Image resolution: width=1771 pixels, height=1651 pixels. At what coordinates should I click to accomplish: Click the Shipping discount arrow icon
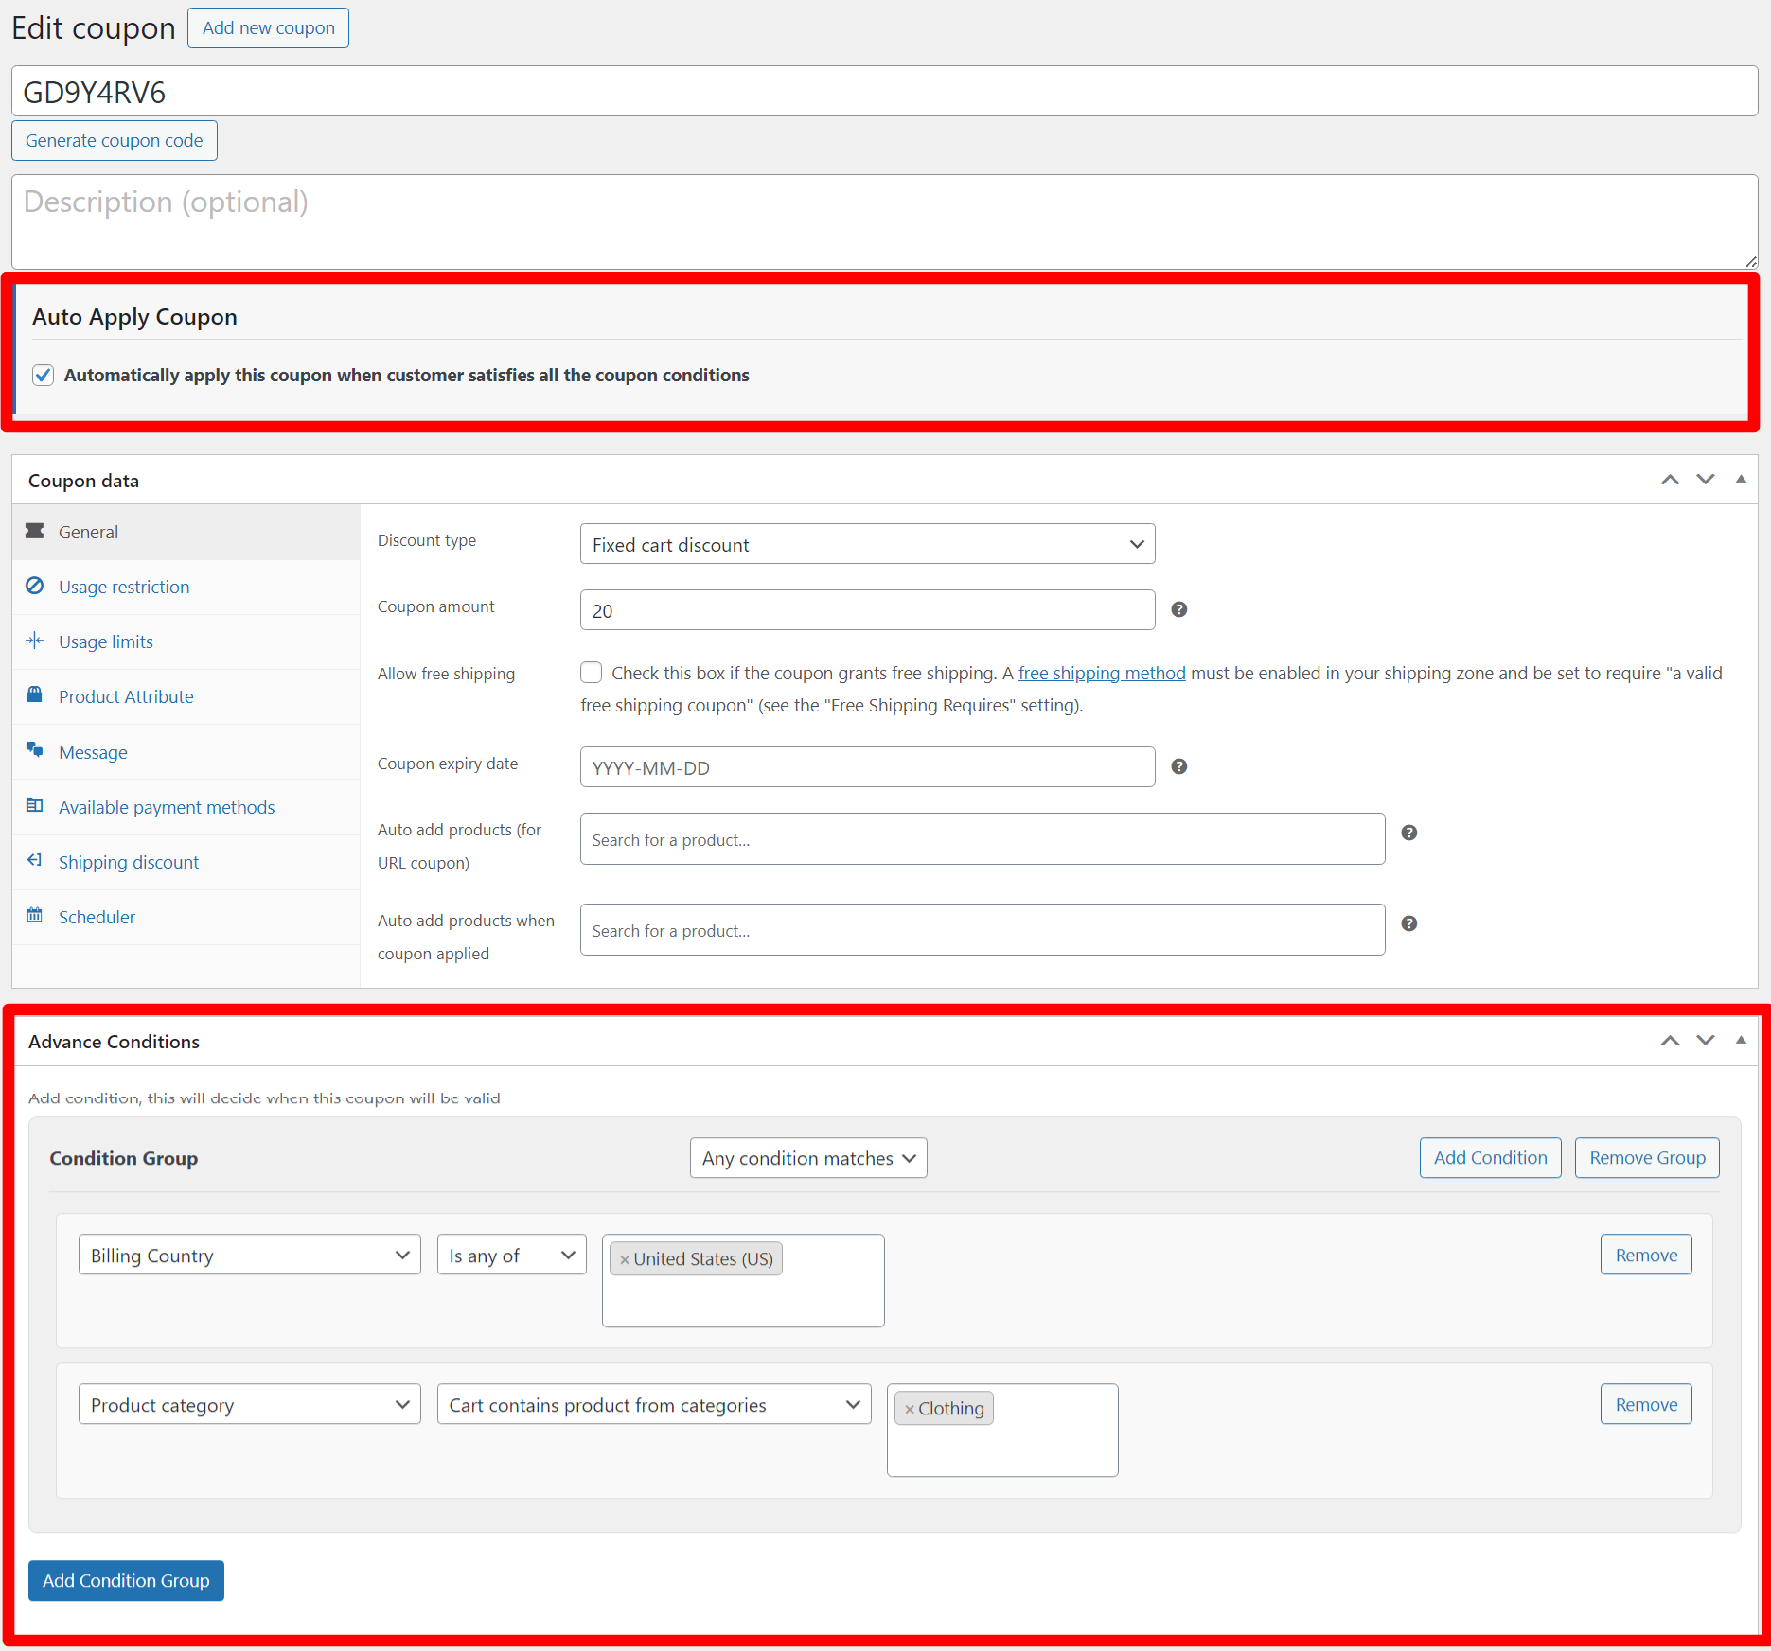pos(35,860)
